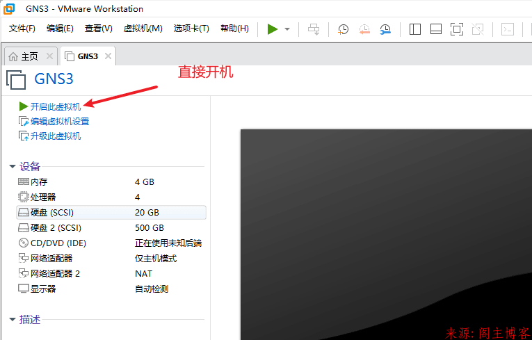This screenshot has width=532, height=340.
Task: Select the 显示器 device row
Action: pyautogui.click(x=111, y=289)
